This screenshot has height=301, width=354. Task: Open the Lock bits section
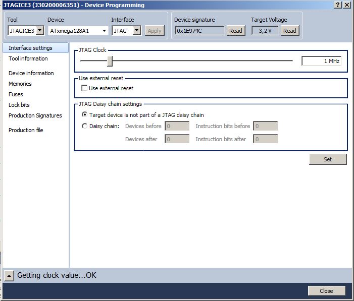click(19, 105)
